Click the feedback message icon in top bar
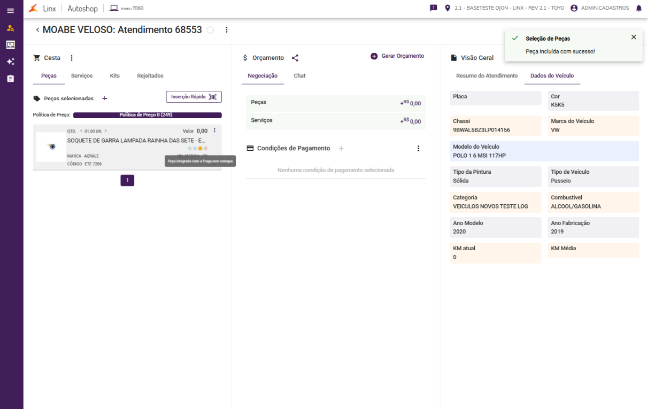The image size is (655, 409). click(434, 8)
